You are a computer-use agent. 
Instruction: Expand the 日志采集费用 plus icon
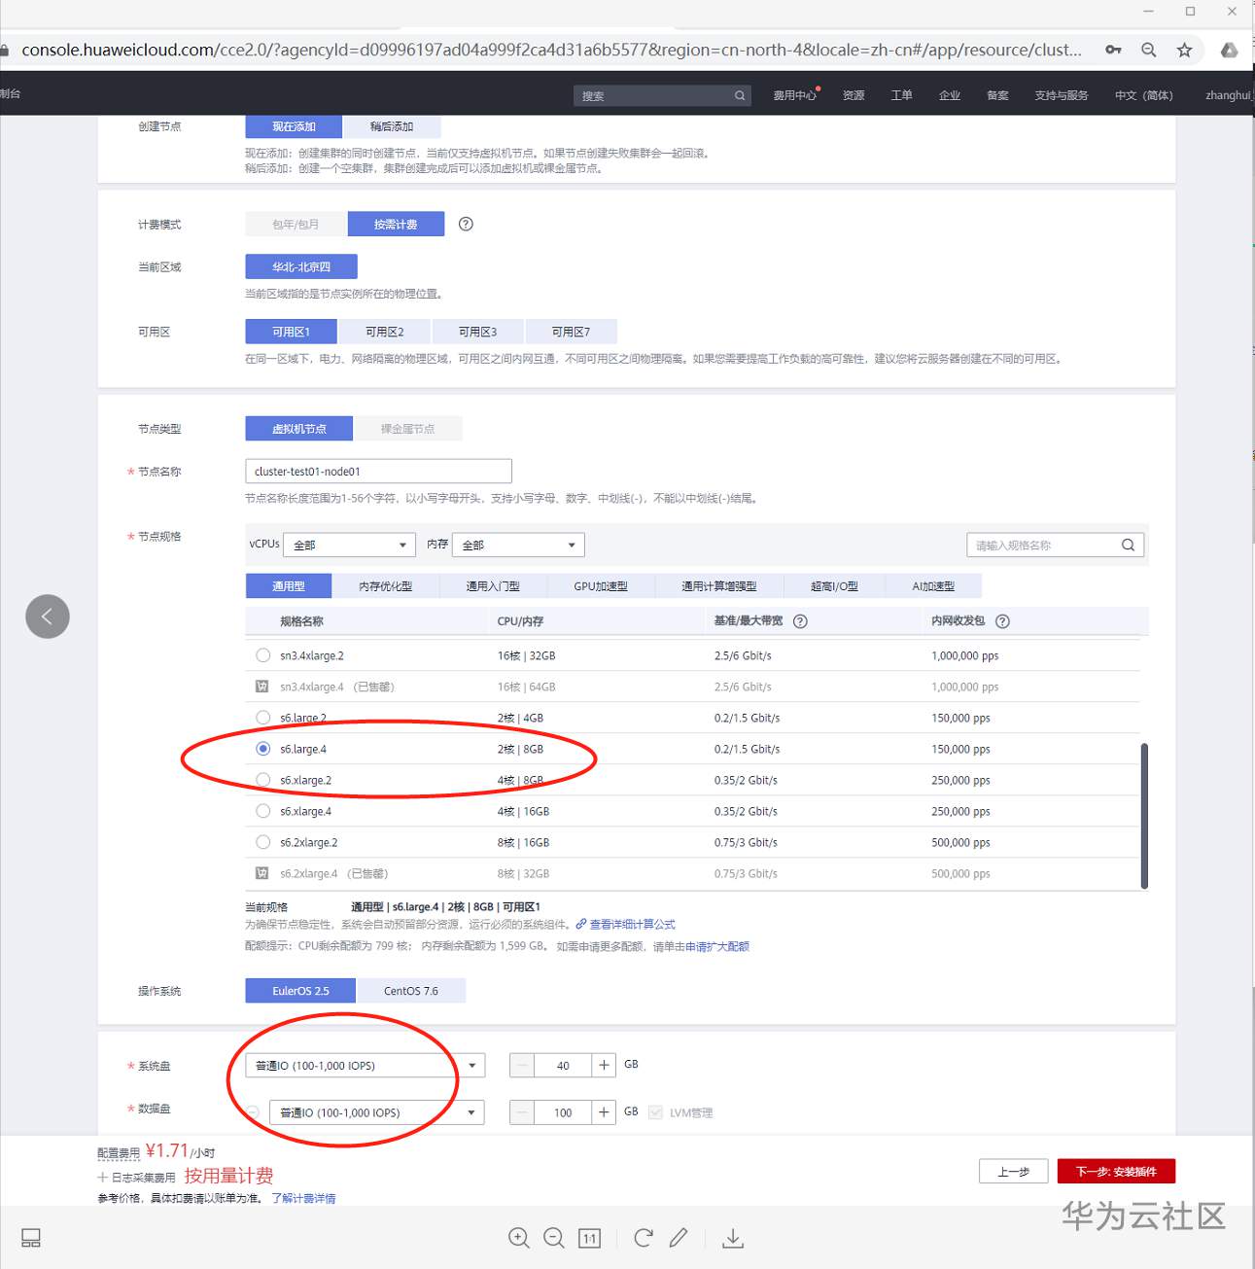coord(103,1178)
